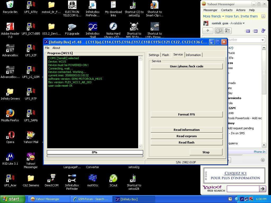Click Phone In link in Messenger
Viewport: 271px width, 203px height.
259,152
